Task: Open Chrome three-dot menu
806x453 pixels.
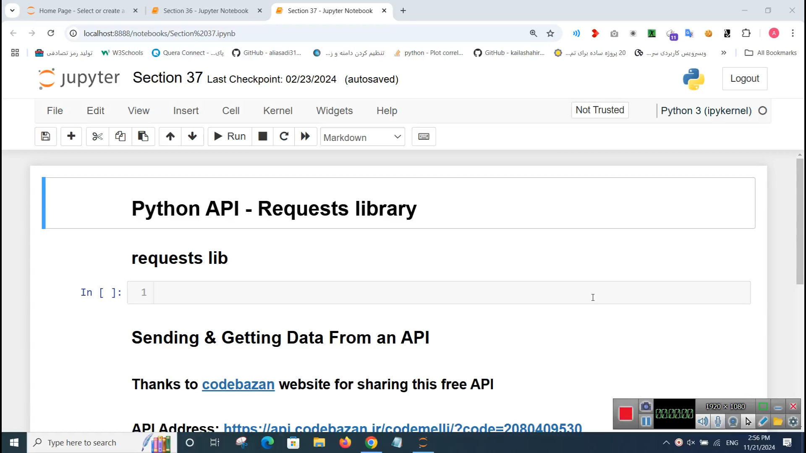Action: (793, 33)
